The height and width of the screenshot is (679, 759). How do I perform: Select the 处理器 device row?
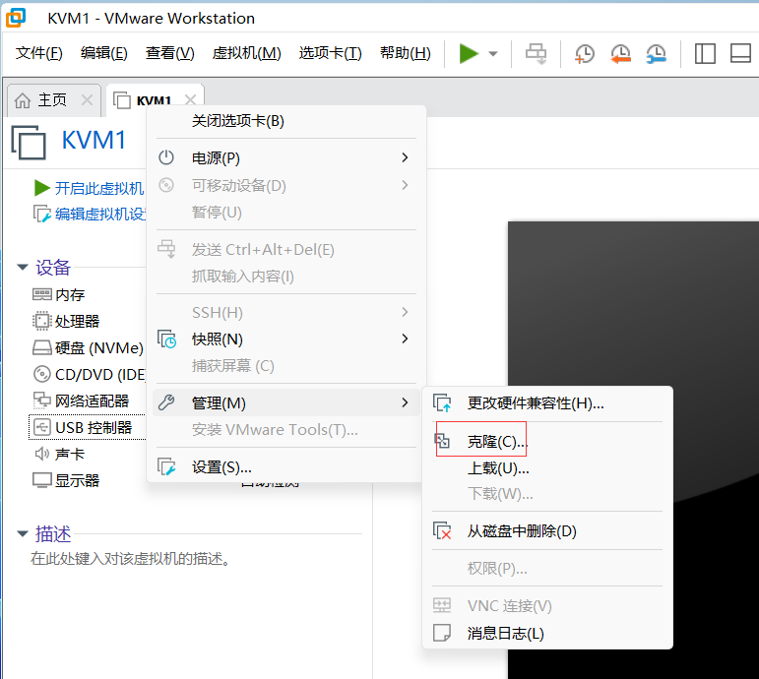pos(66,321)
